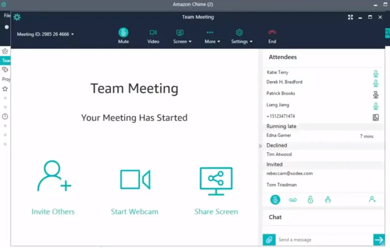Viewport: 390px width, 248px height.
Task: Collapse the attendees side panel chevron
Action: point(260,146)
